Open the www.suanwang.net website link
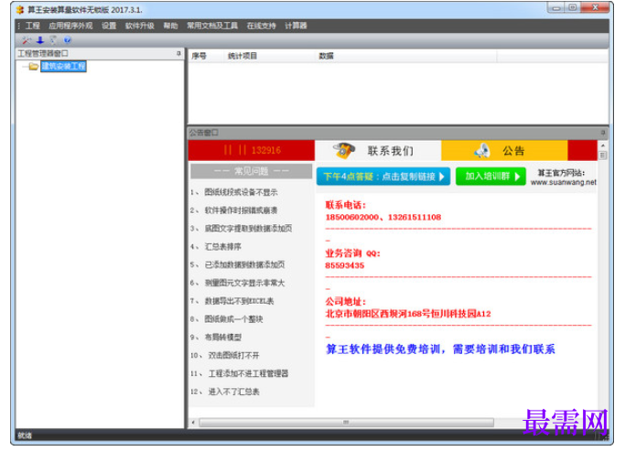625x451 pixels. click(x=563, y=182)
